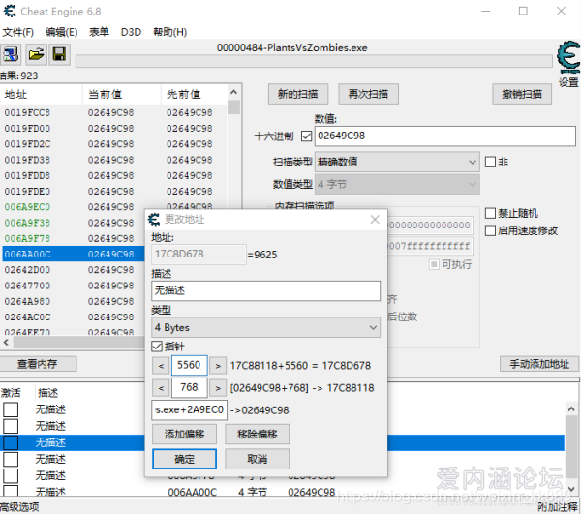Click the 768 offset input field
The height and width of the screenshot is (514, 581).
click(189, 388)
